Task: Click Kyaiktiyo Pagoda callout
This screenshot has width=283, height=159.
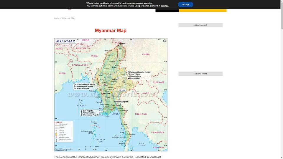Action: pyautogui.click(x=121, y=102)
